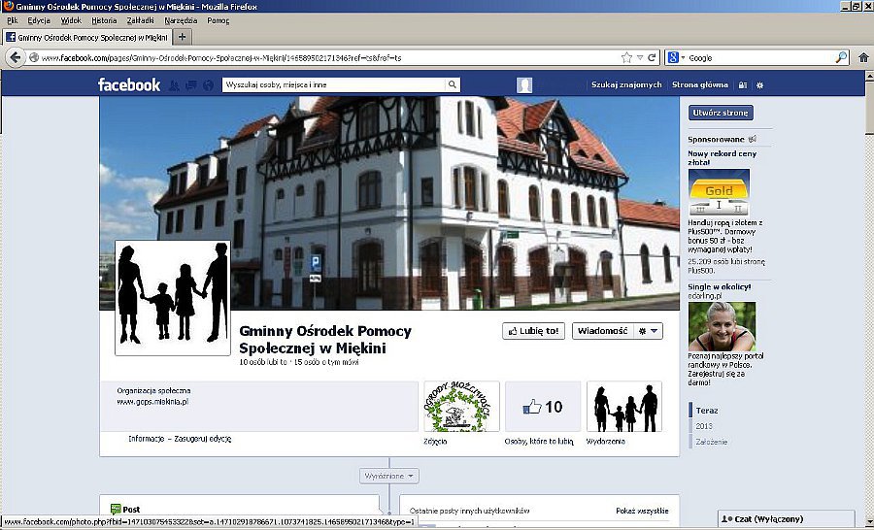This screenshot has height=530, width=874.
Task: Open the Zakładki menu in the menu bar
Action: click(x=139, y=20)
